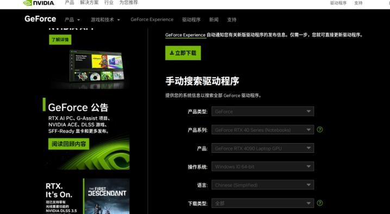Screen dimensions: 390x214
Task: Open the 下载类型 全部 dropdown
Action: coord(263,203)
